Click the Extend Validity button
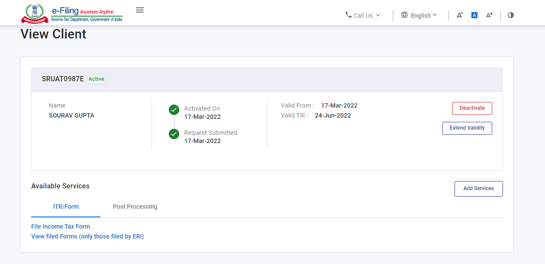The image size is (545, 264). click(x=467, y=128)
